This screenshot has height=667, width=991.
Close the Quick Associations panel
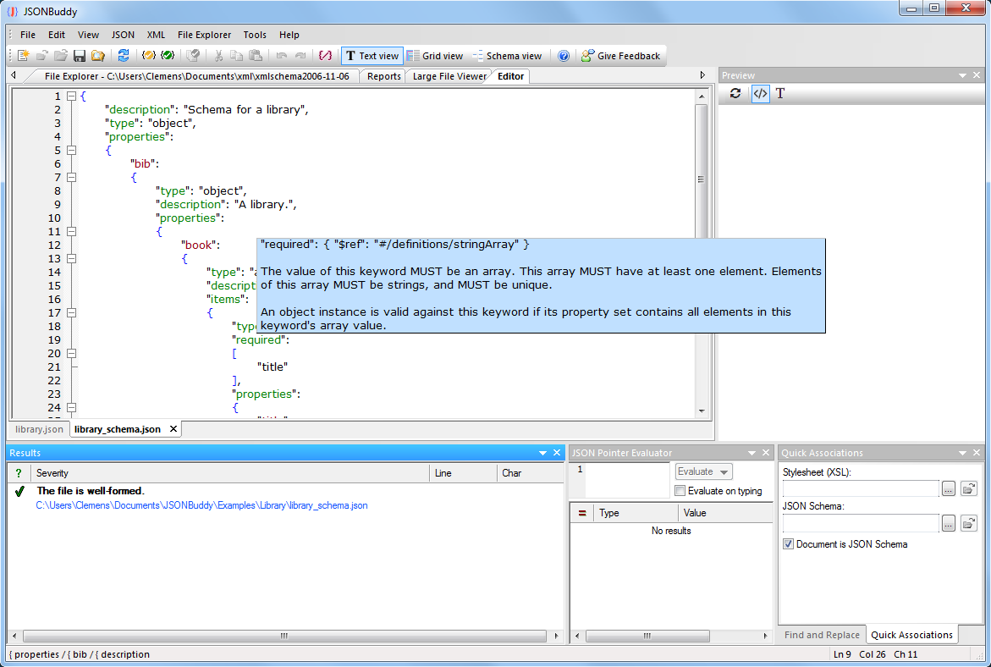pyautogui.click(x=977, y=453)
